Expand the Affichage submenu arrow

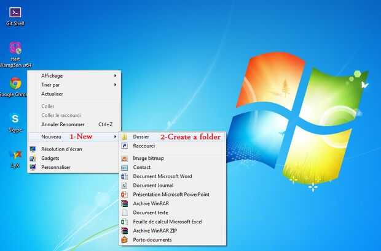[x=115, y=76]
